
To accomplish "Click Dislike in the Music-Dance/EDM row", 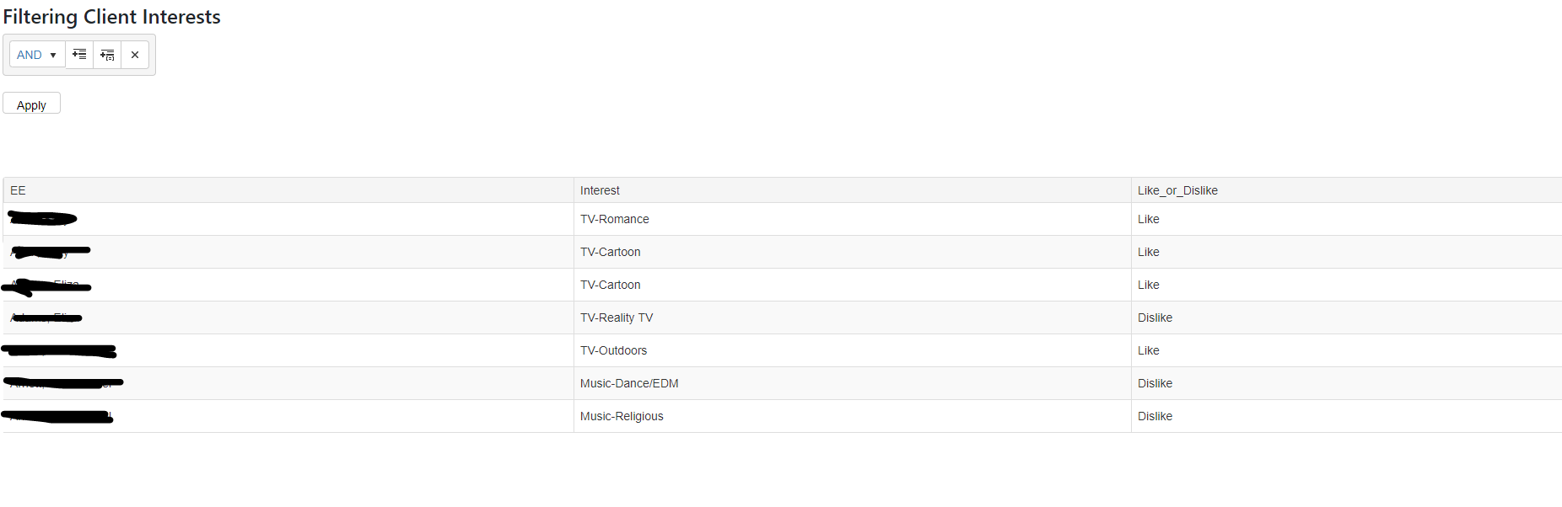I will (x=1155, y=383).
